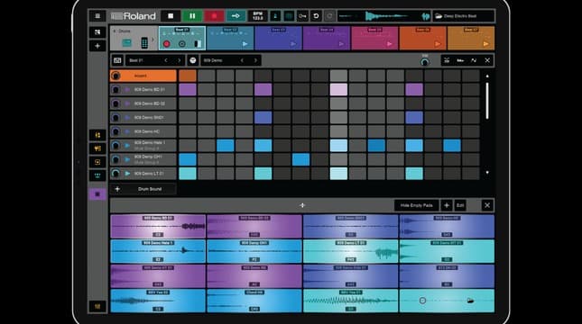Open the teal step pattern sidebar icon
Image resolution: width=582 pixels, height=324 pixels.
(x=97, y=175)
